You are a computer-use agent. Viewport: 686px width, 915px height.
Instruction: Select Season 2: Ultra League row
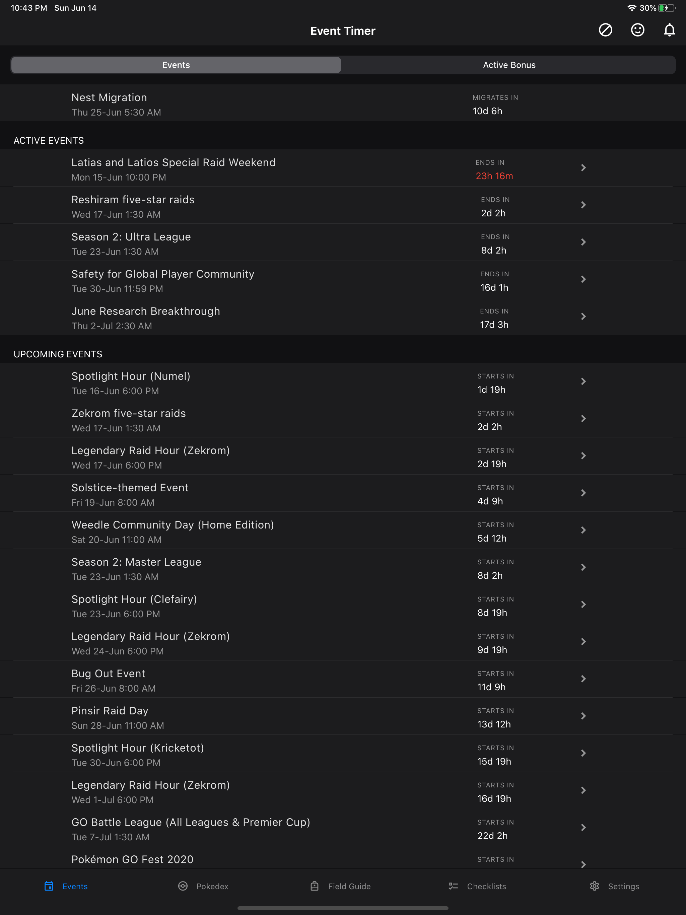pos(343,242)
